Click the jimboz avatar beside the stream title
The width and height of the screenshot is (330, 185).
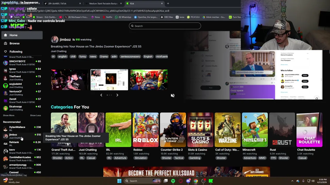coord(54,40)
